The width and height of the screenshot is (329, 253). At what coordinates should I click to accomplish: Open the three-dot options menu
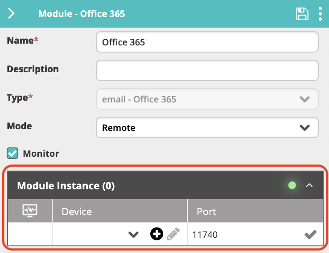coord(320,14)
